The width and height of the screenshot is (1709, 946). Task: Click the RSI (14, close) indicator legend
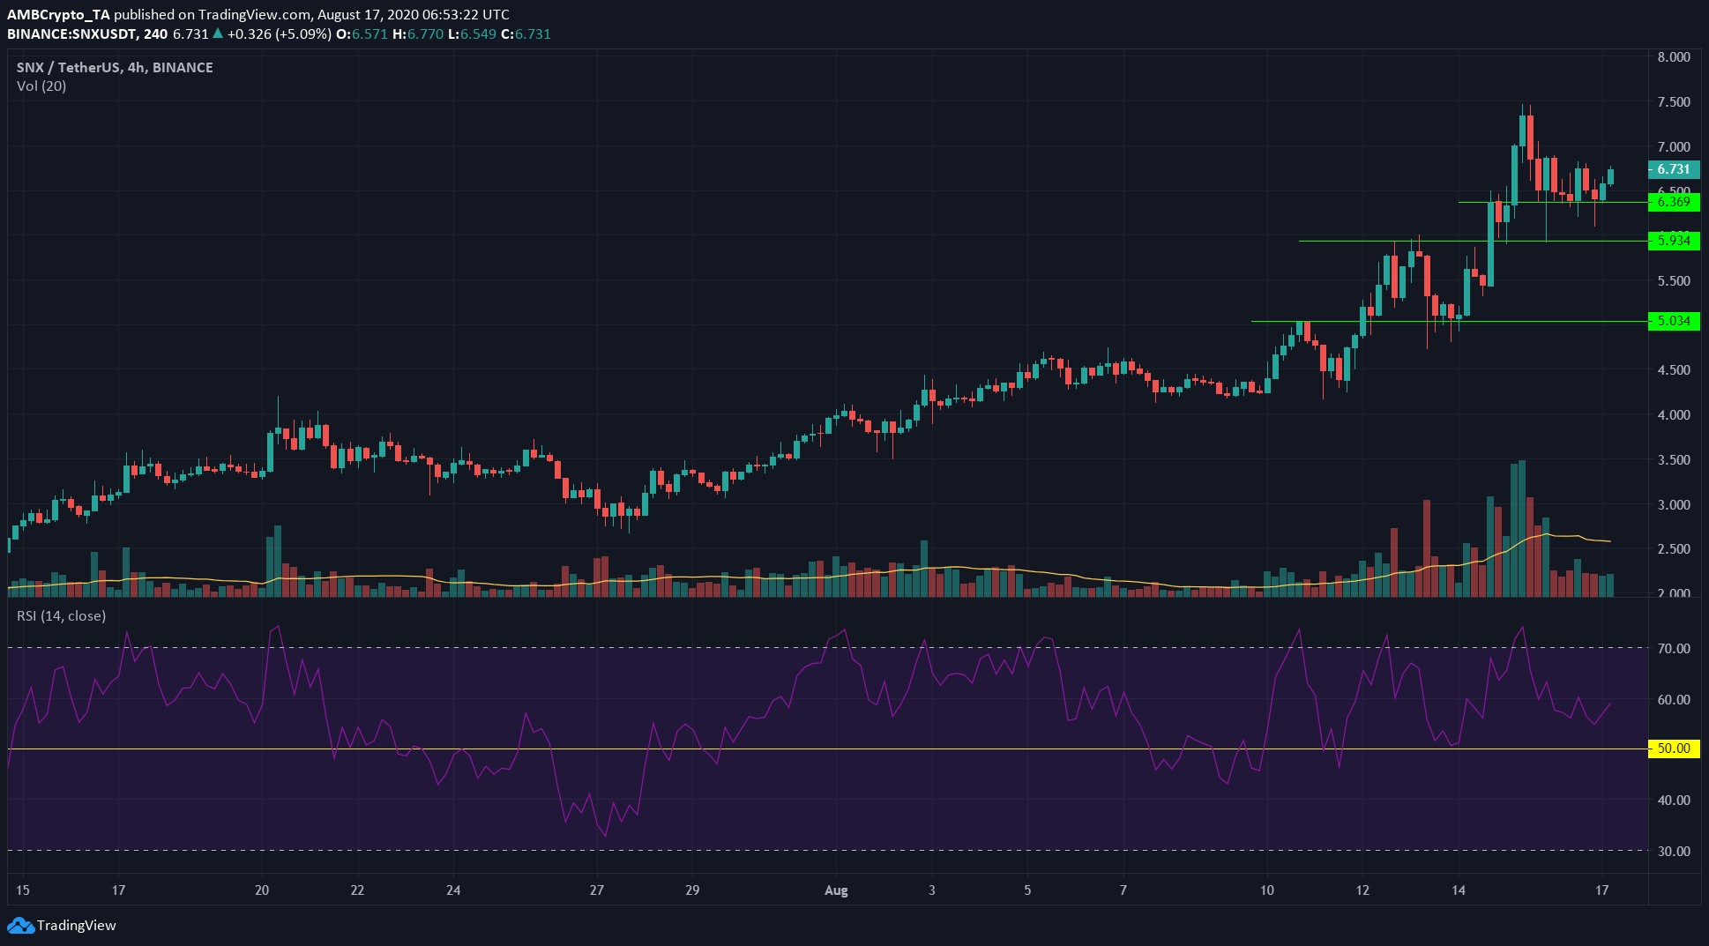(61, 616)
